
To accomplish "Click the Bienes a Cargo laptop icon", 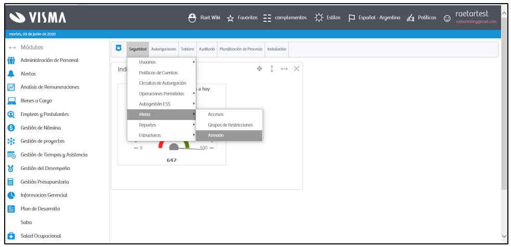I will [x=12, y=101].
